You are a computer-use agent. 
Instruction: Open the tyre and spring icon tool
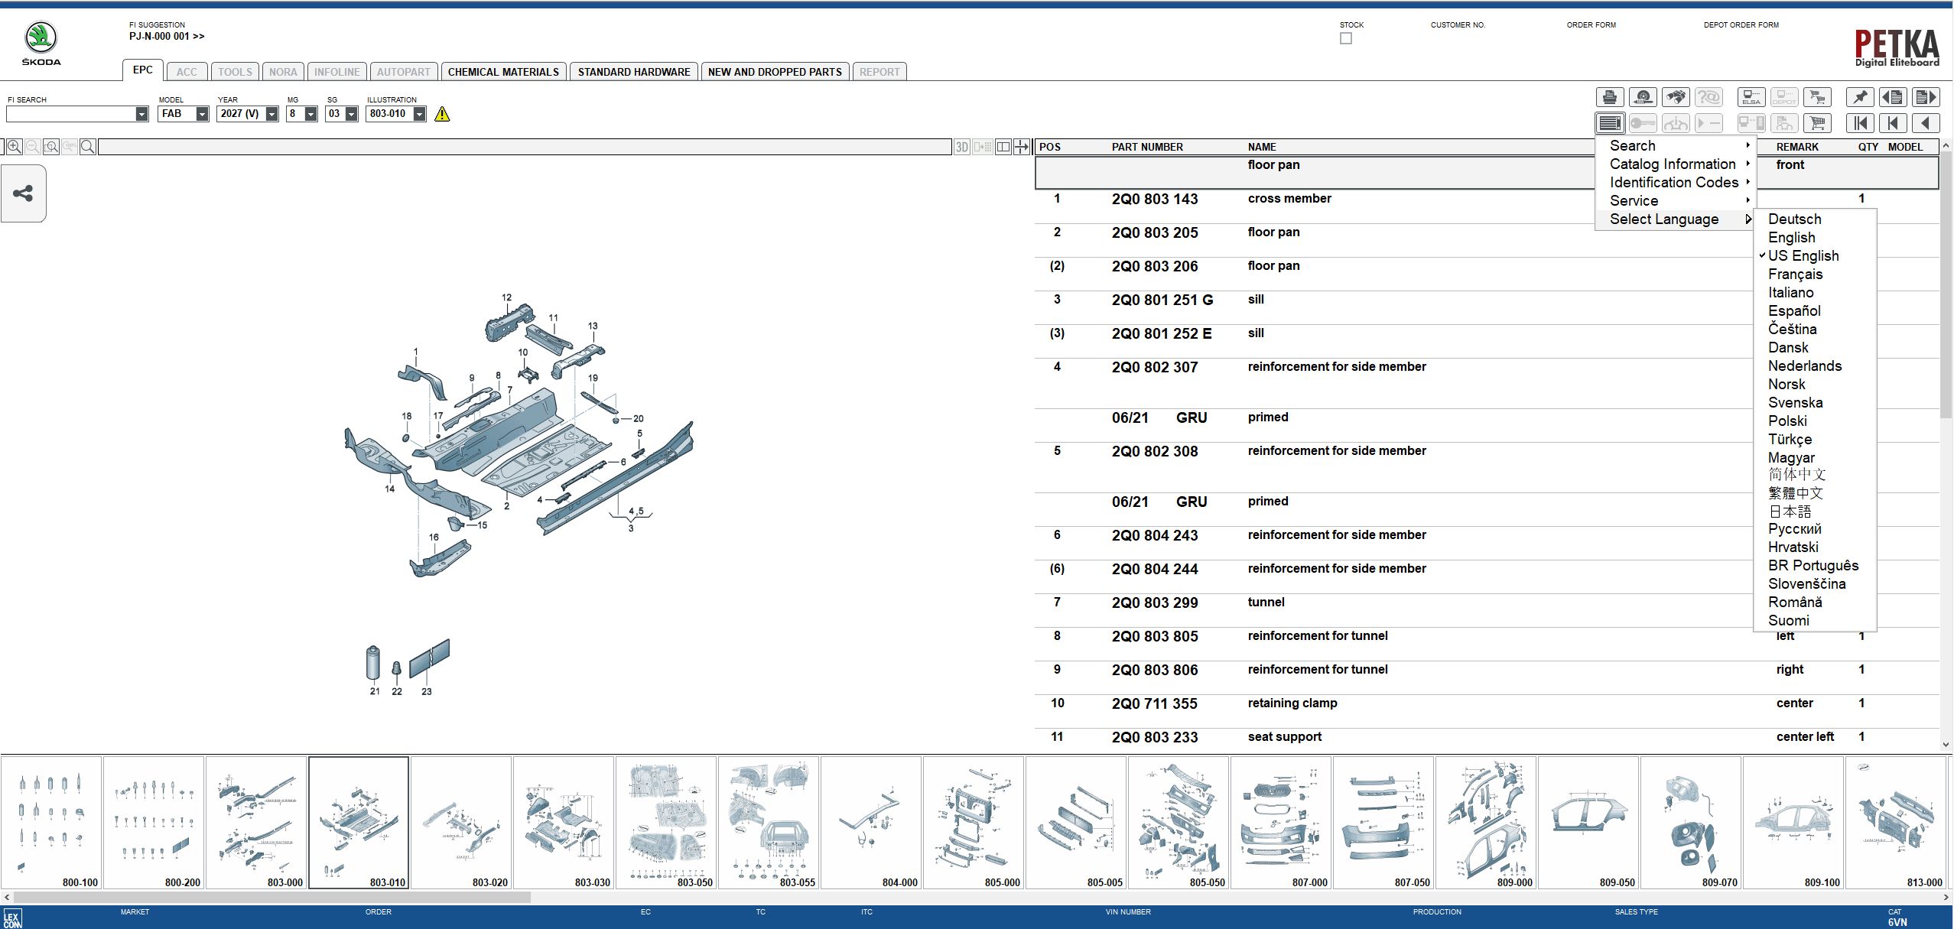(x=1643, y=97)
